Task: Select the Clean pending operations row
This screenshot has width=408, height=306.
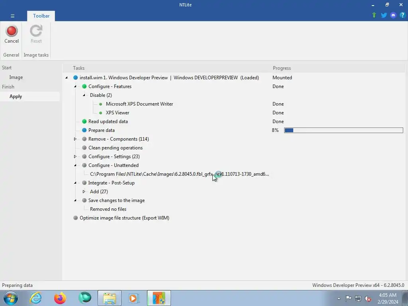Action: pyautogui.click(x=116, y=148)
